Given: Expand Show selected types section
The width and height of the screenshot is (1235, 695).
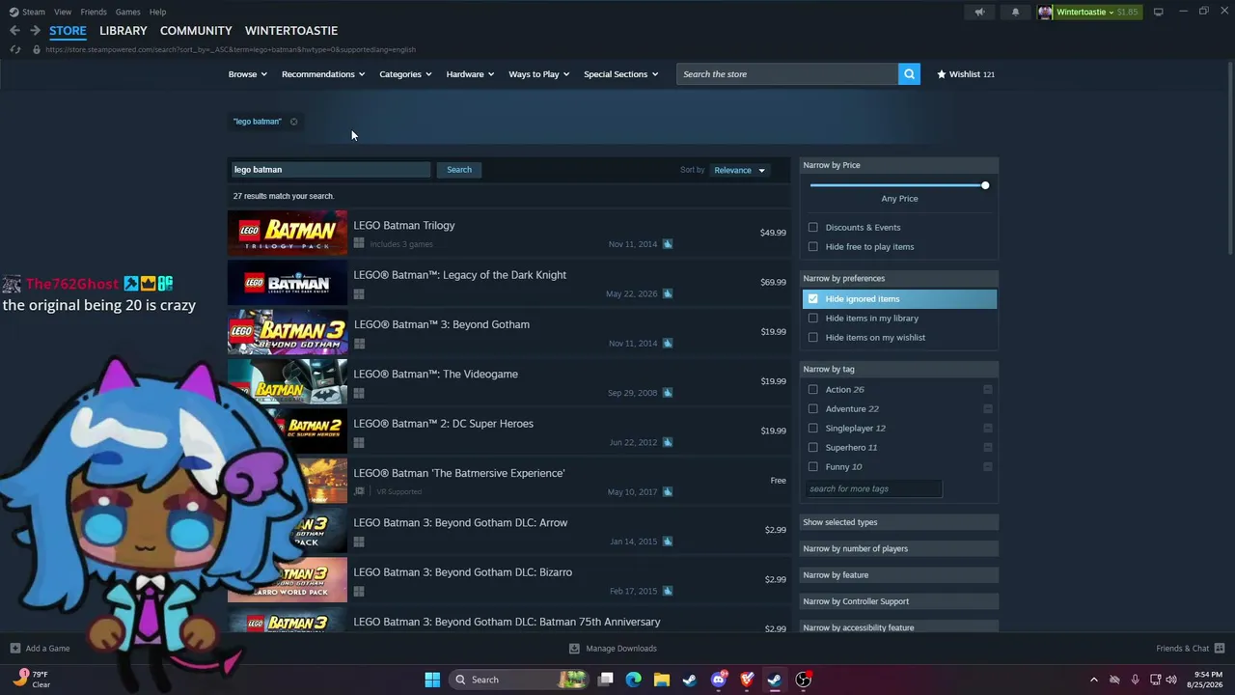Looking at the screenshot, I should (x=899, y=522).
